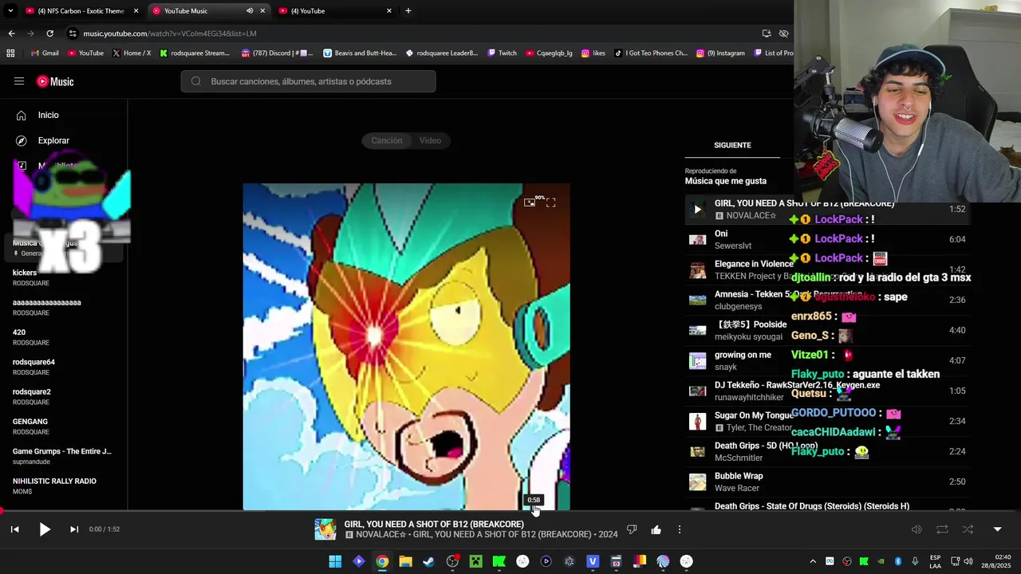
Task: Show hidden system tray icons
Action: point(813,561)
